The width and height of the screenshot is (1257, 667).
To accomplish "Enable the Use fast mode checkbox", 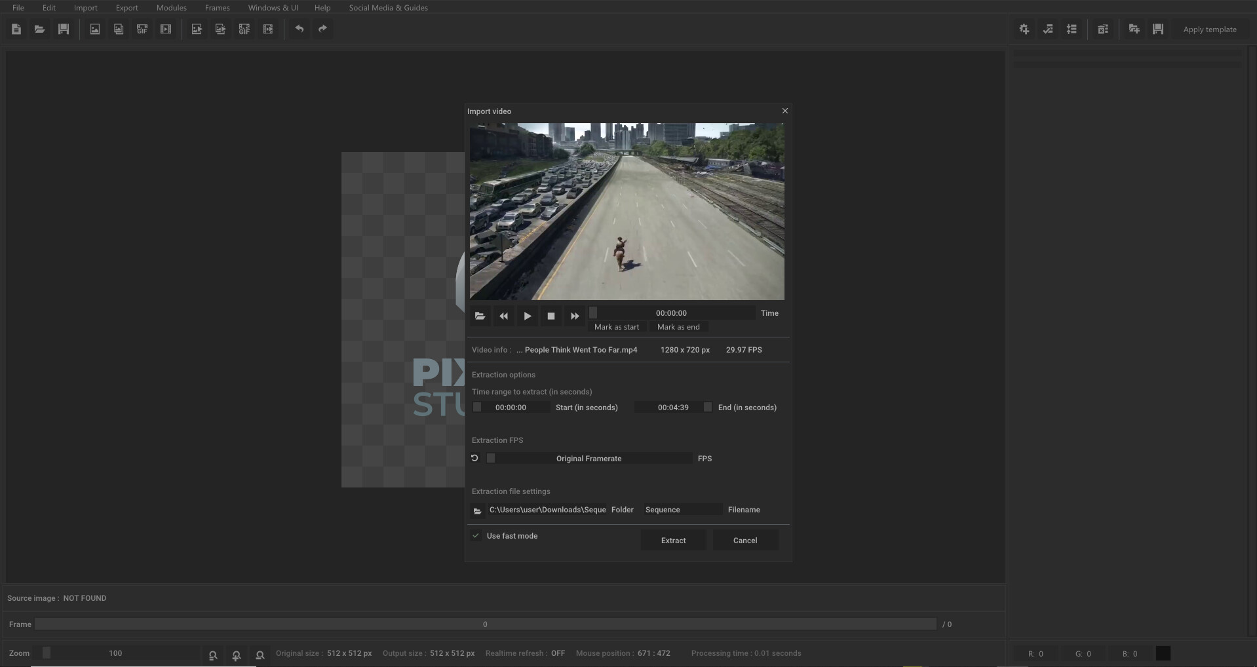I will pyautogui.click(x=475, y=536).
